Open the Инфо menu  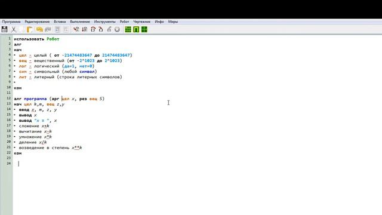tap(159, 21)
